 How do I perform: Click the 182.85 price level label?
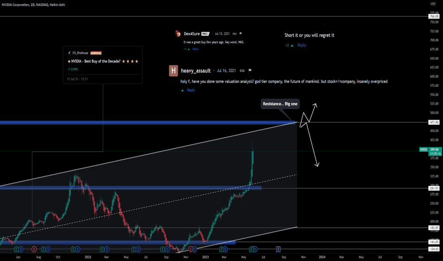(434, 228)
